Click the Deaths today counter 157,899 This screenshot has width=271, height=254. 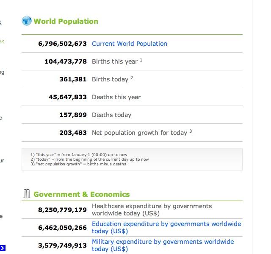pos(73,115)
